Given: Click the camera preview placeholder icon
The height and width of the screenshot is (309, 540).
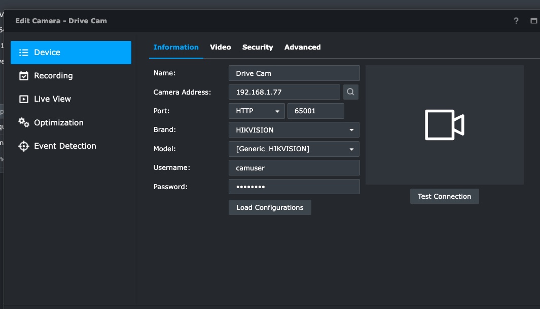Looking at the screenshot, I should pos(444,125).
